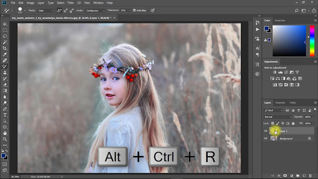
Task: Switch to the Paths tab
Action: pyautogui.click(x=293, y=103)
